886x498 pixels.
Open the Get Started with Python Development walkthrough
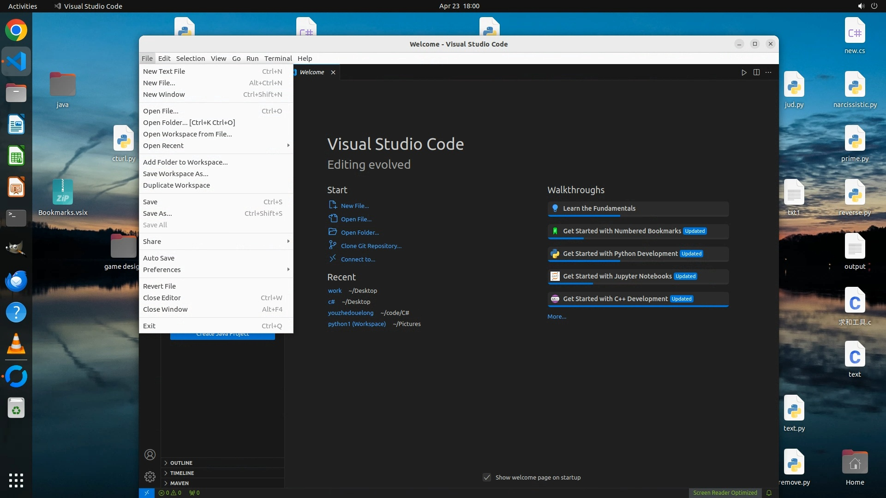620,254
